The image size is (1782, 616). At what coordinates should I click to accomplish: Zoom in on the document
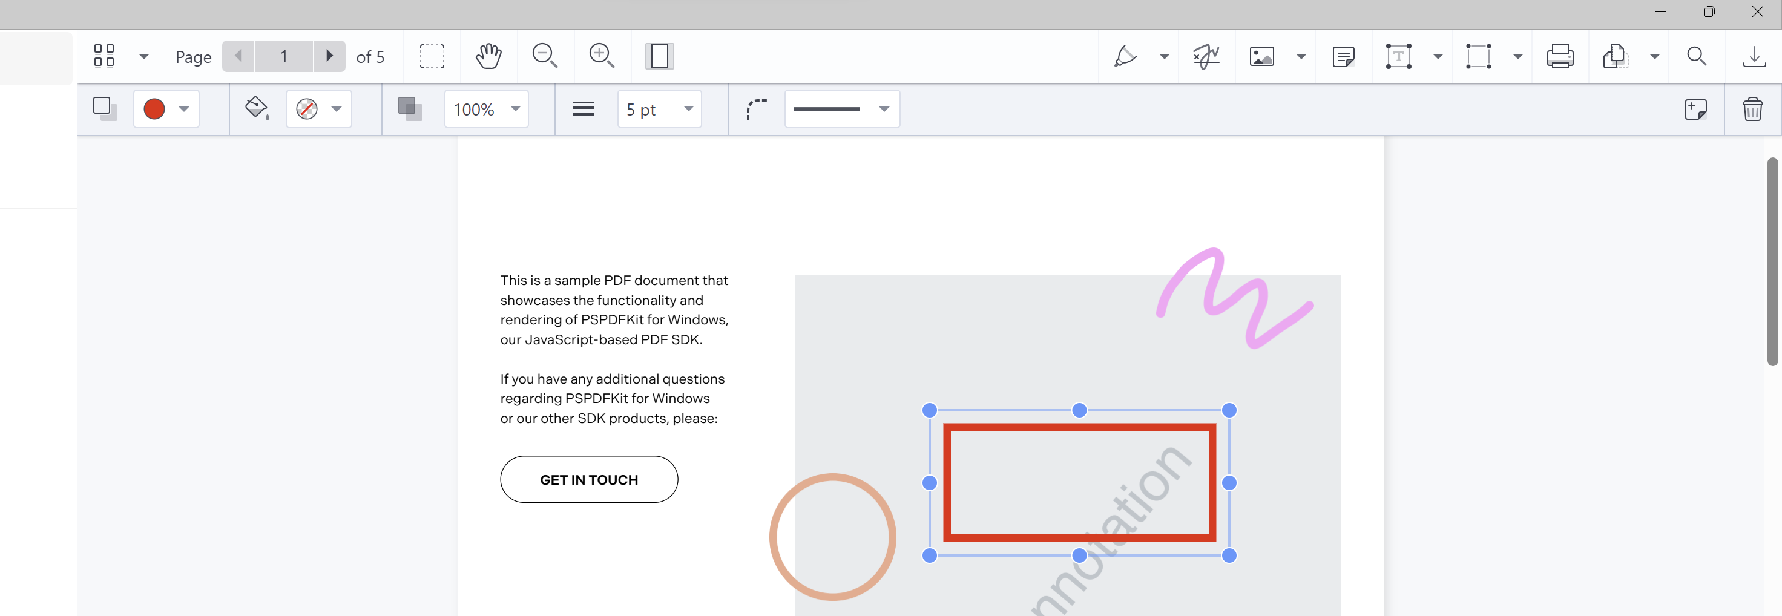click(600, 56)
